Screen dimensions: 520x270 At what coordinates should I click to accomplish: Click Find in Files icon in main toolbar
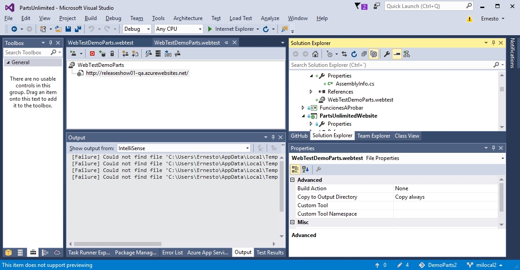click(284, 29)
